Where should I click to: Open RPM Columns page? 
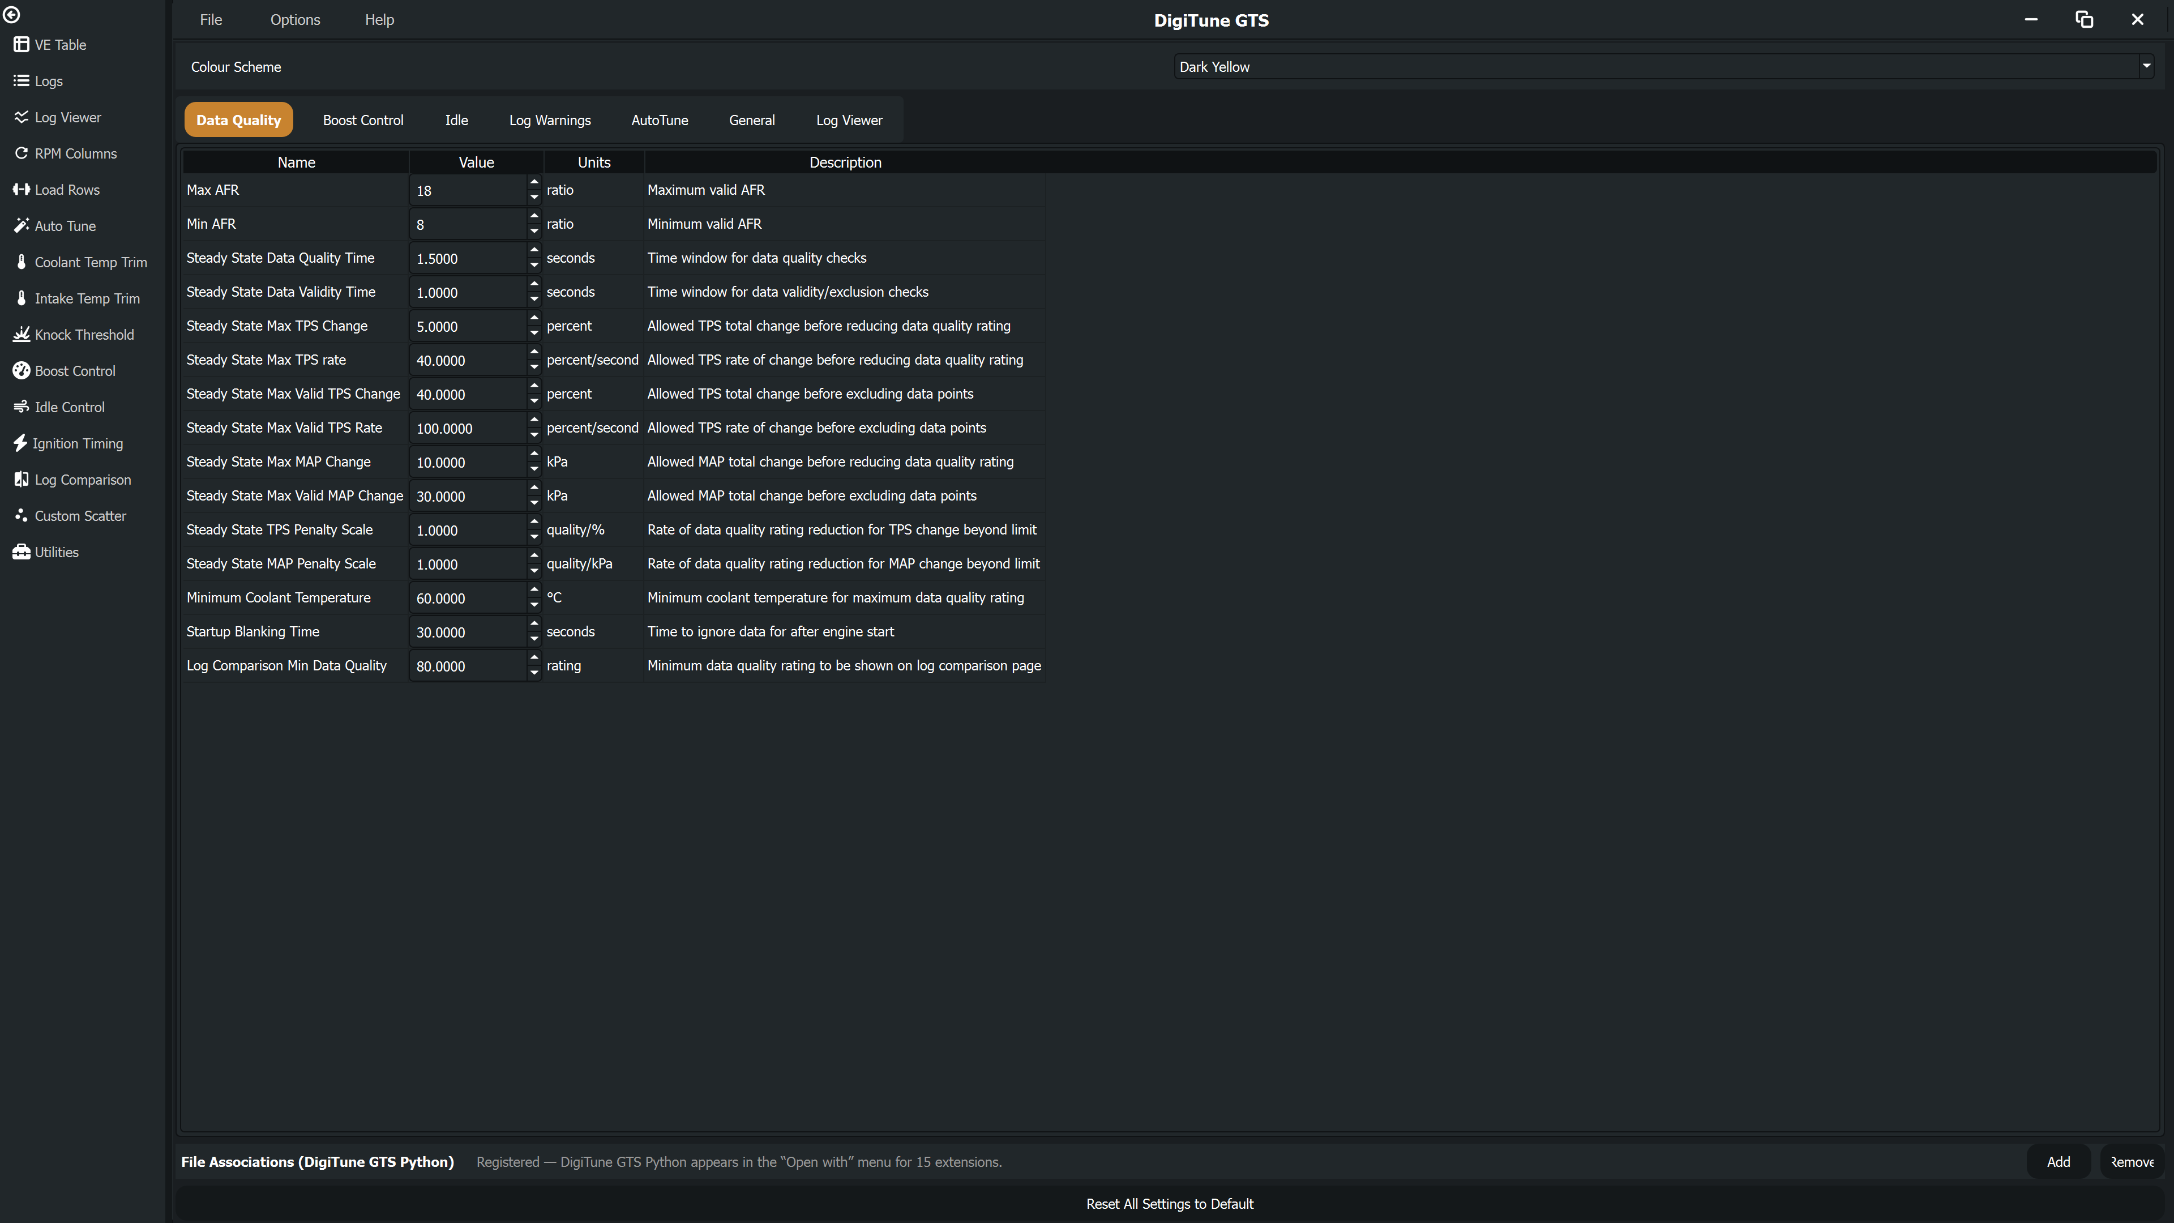66,153
